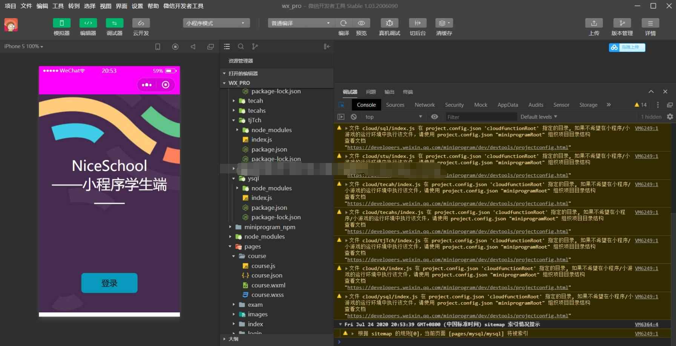Open the 'top' context dropdown
This screenshot has width=676, height=346.
[x=393, y=117]
